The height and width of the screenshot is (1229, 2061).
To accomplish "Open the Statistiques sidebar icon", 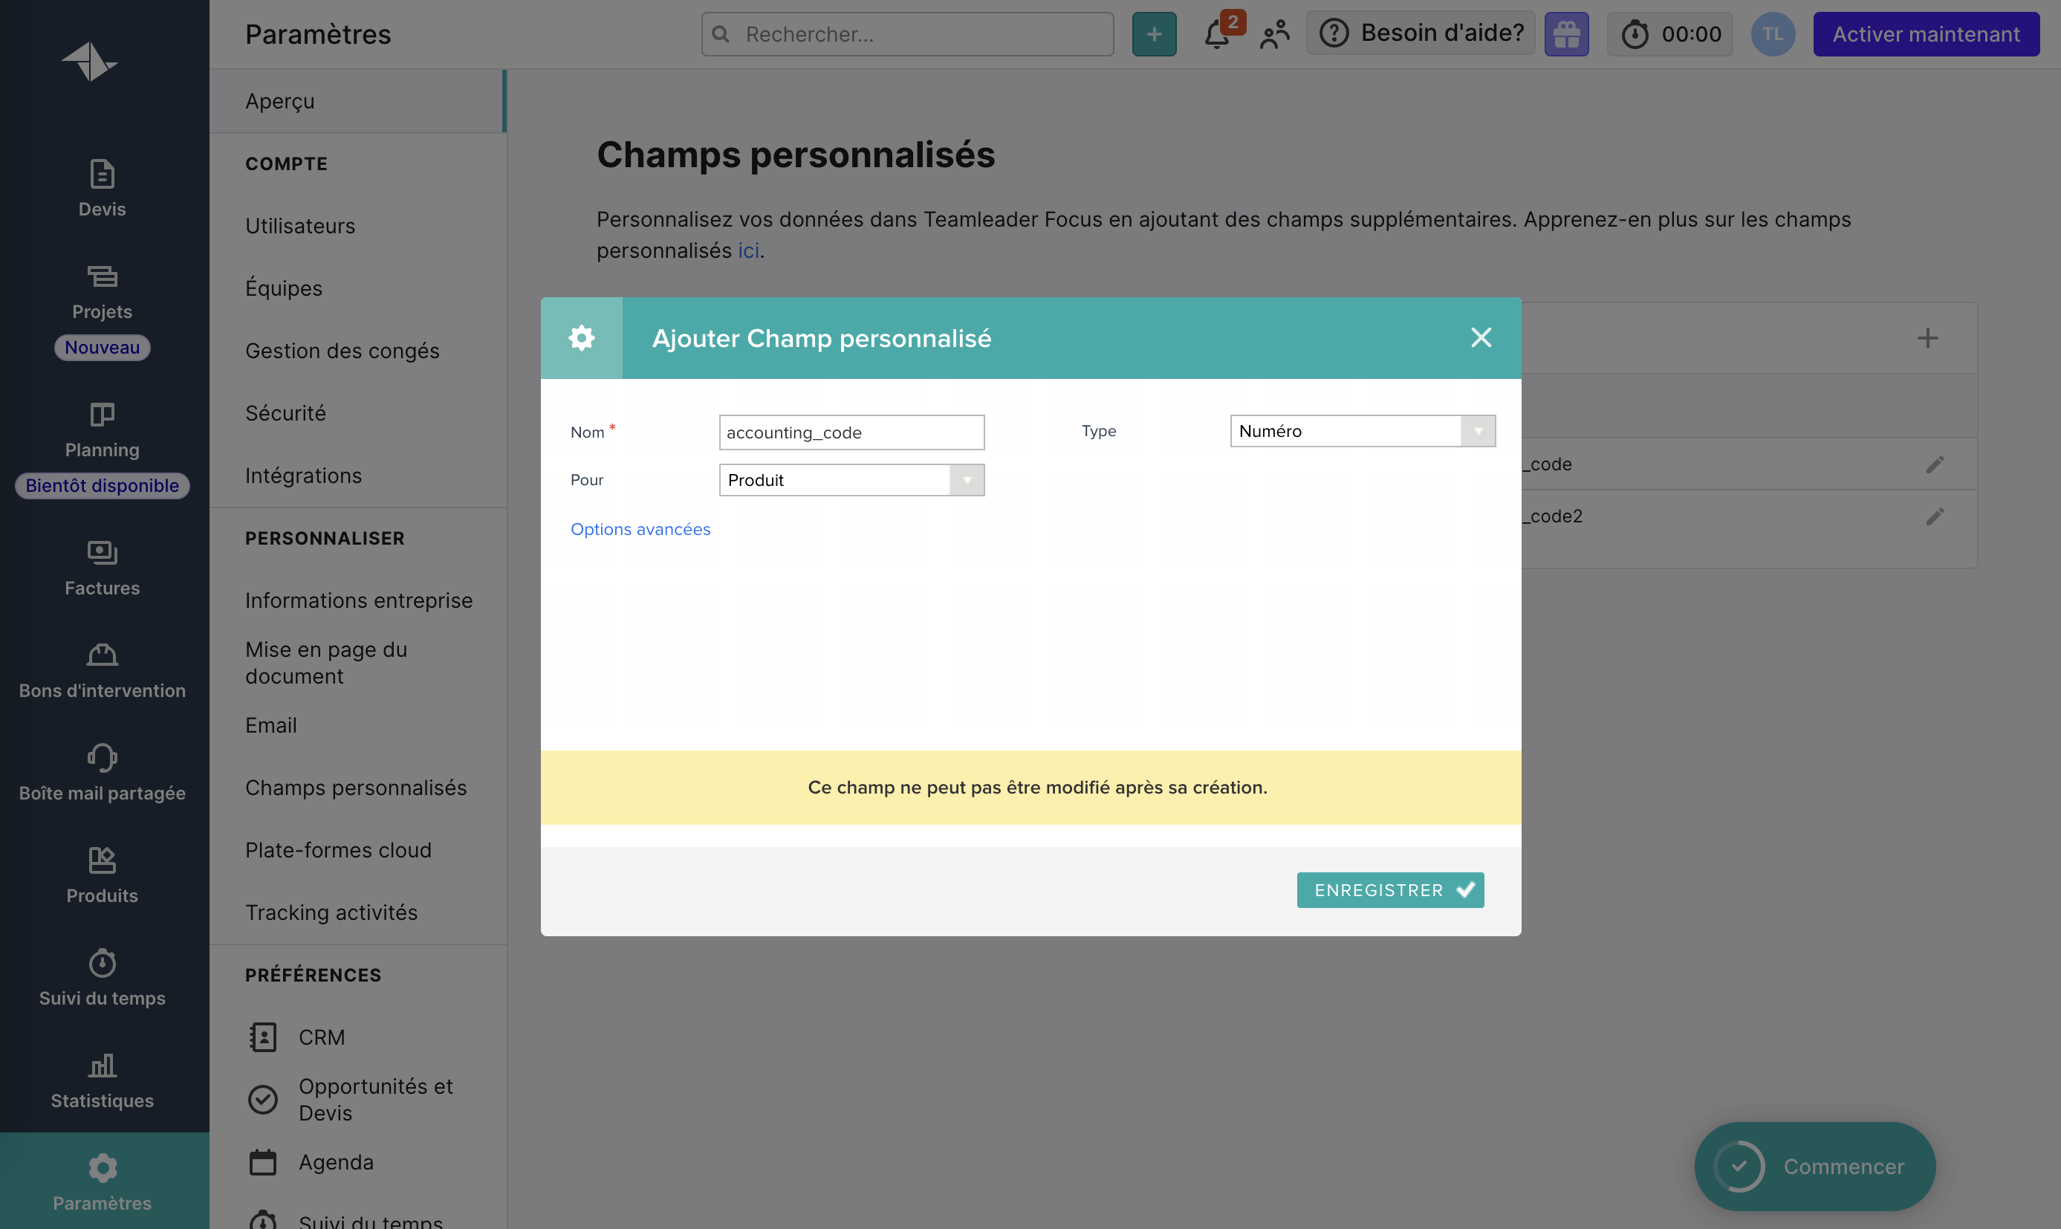I will [102, 1065].
